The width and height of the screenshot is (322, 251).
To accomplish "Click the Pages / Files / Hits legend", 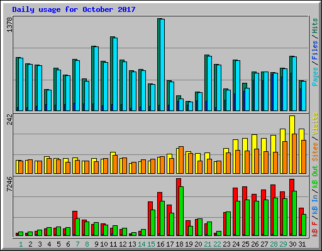I will 315,52.
